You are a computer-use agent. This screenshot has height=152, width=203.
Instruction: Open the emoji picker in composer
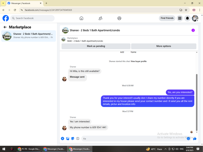click(188, 139)
